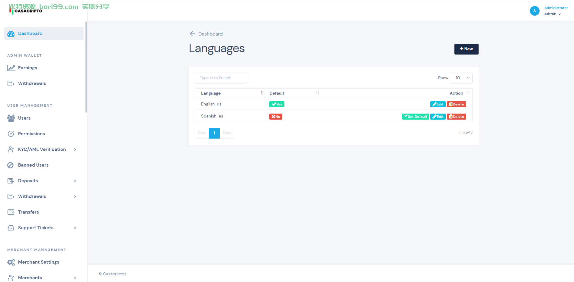This screenshot has height=282, width=574.
Task: Expand the Merchants submenu chevron
Action: (75, 278)
